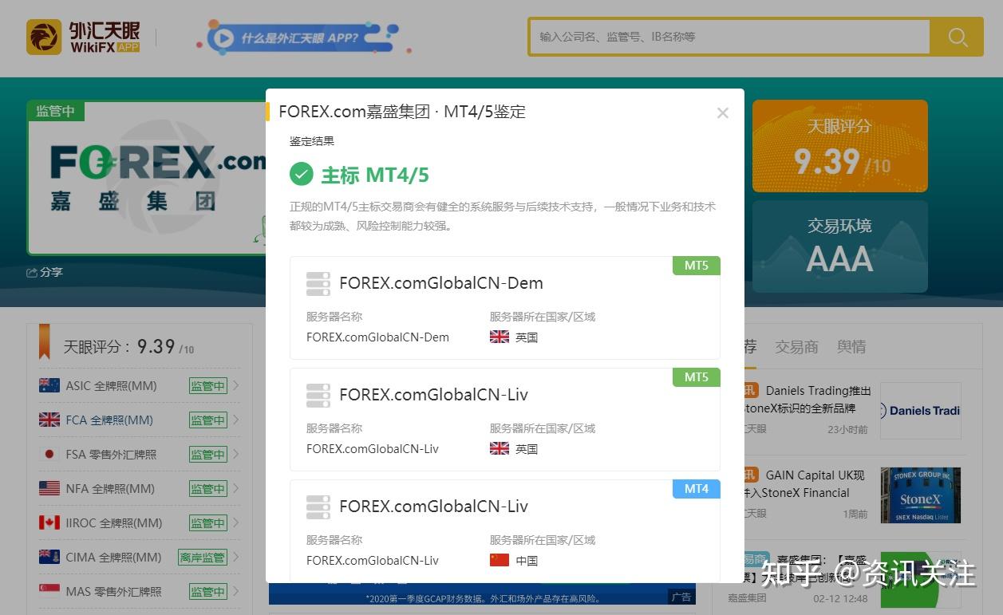Switch to the 舆情 tab

853,346
